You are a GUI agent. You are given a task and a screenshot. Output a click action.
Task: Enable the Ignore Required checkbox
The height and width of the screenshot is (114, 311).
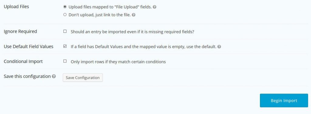click(x=65, y=31)
